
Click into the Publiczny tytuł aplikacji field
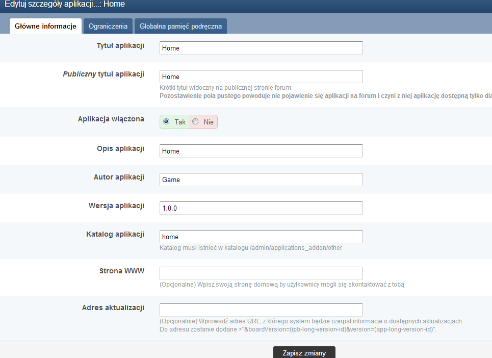click(261, 76)
